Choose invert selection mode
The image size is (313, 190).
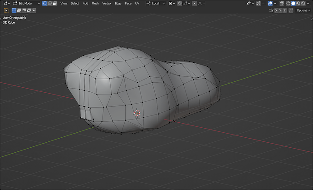29,10
